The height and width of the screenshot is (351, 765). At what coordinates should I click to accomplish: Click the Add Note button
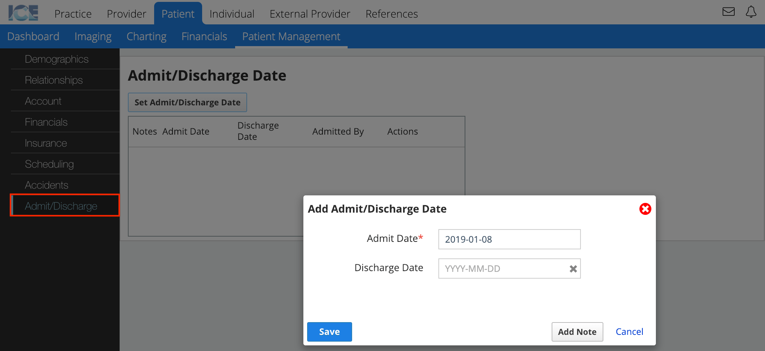coord(577,332)
